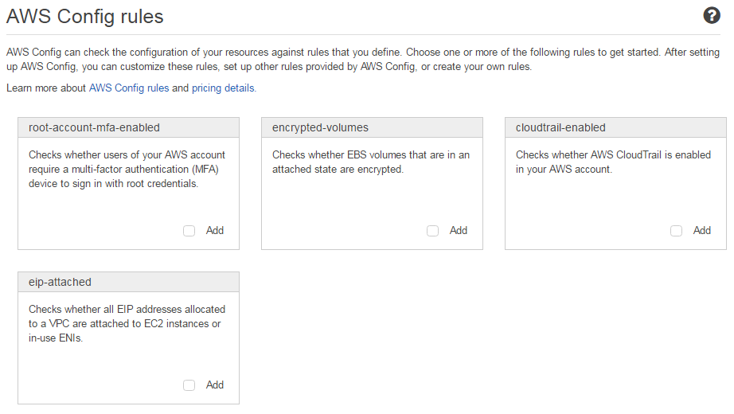Click description about EIP addresses allocated

point(127,323)
